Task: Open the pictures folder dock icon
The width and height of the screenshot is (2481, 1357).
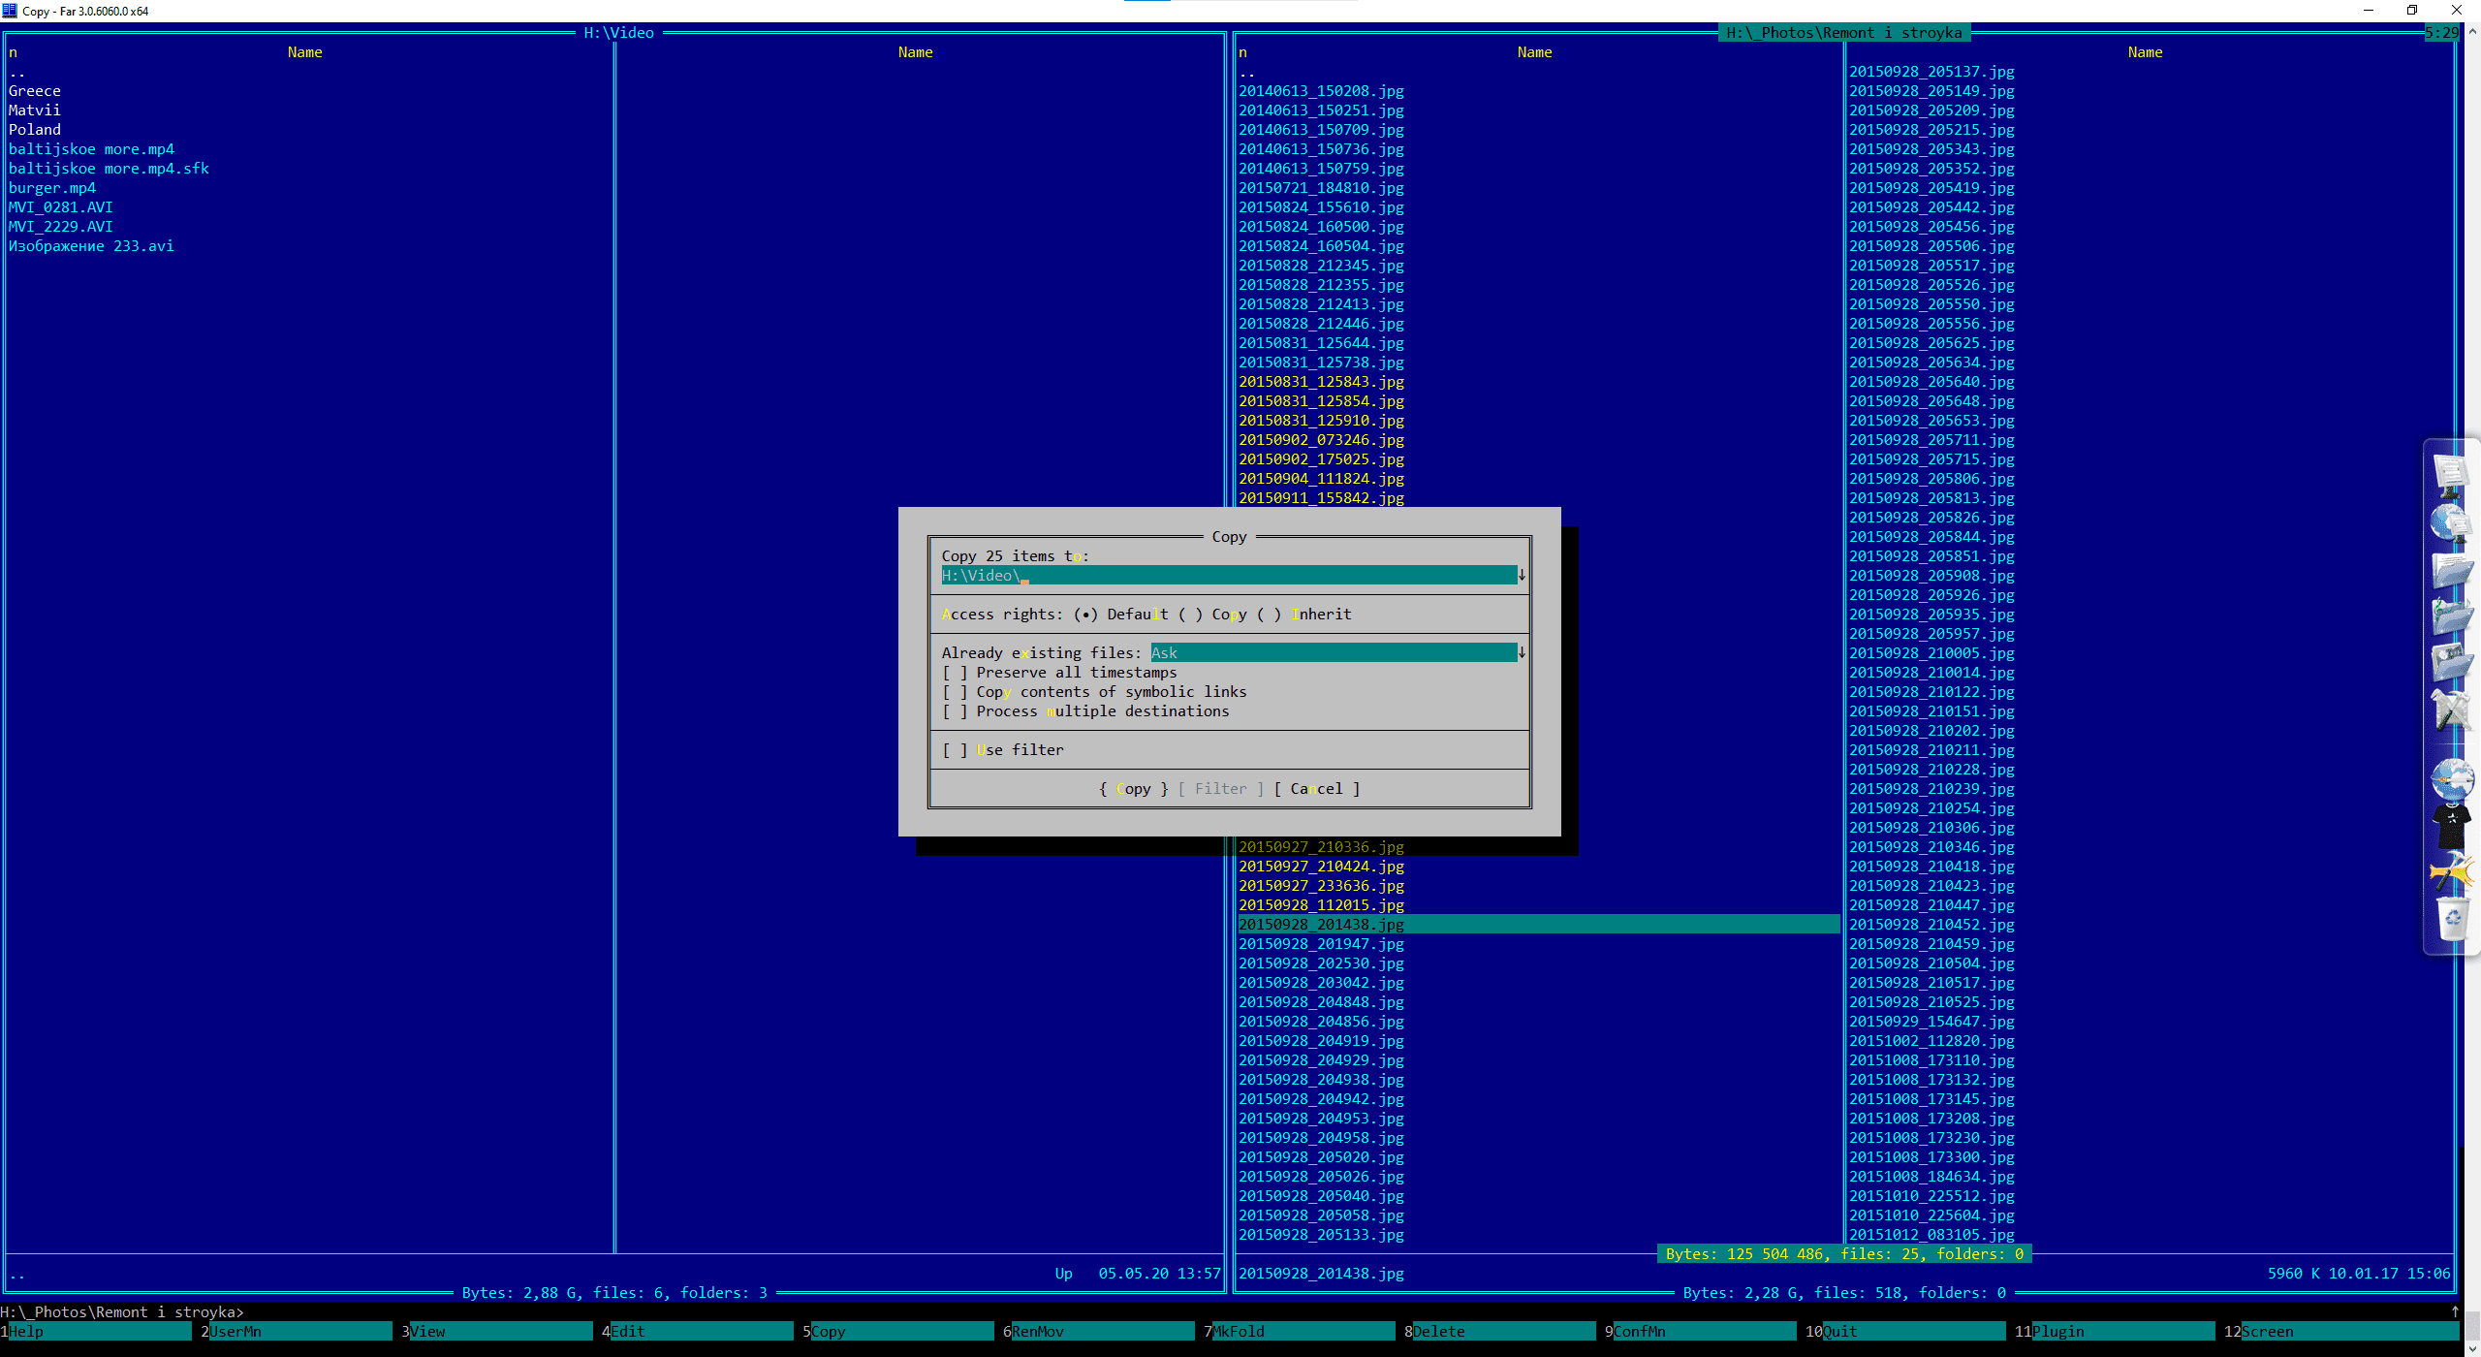Action: point(2451,662)
